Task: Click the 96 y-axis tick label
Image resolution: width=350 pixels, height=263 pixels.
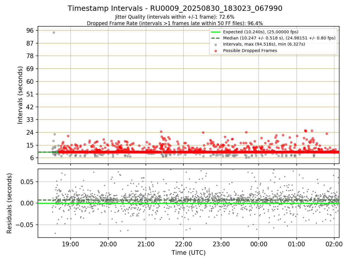Action: 30,31
